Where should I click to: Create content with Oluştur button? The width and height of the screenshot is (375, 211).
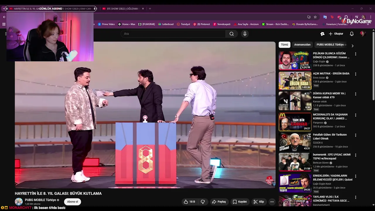[336, 34]
